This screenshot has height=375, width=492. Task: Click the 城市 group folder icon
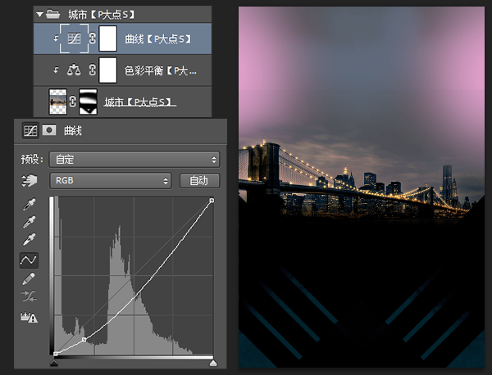tap(52, 14)
